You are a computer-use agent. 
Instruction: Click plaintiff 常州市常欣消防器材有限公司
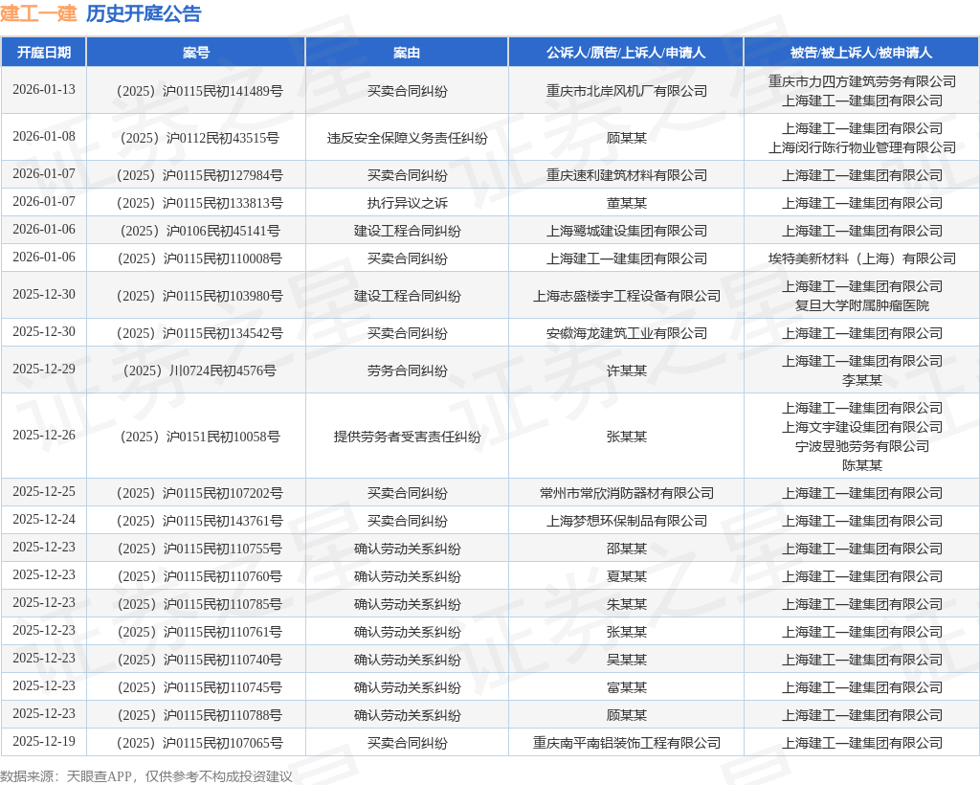click(626, 494)
